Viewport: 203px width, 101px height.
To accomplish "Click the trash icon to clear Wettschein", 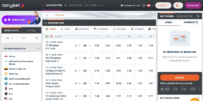I will coord(198,16).
